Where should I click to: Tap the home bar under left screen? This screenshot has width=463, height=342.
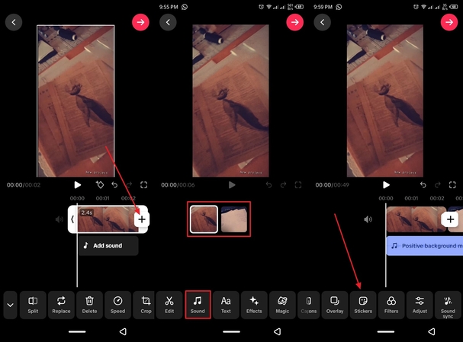[x=77, y=331]
